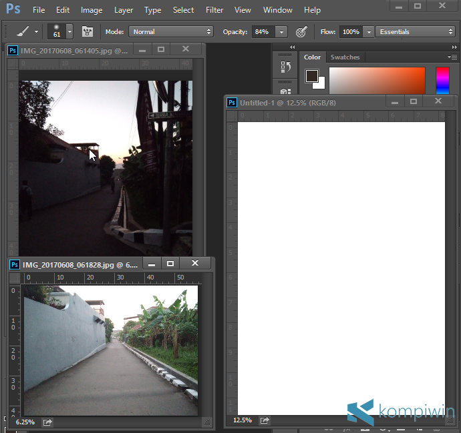Select the foreground color swatch
The image size is (461, 433).
pyautogui.click(x=311, y=76)
